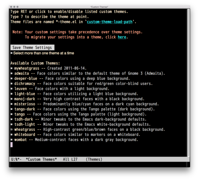Click the Save Theme Settings button
This screenshot has height=180, width=199.
[x=32, y=48]
